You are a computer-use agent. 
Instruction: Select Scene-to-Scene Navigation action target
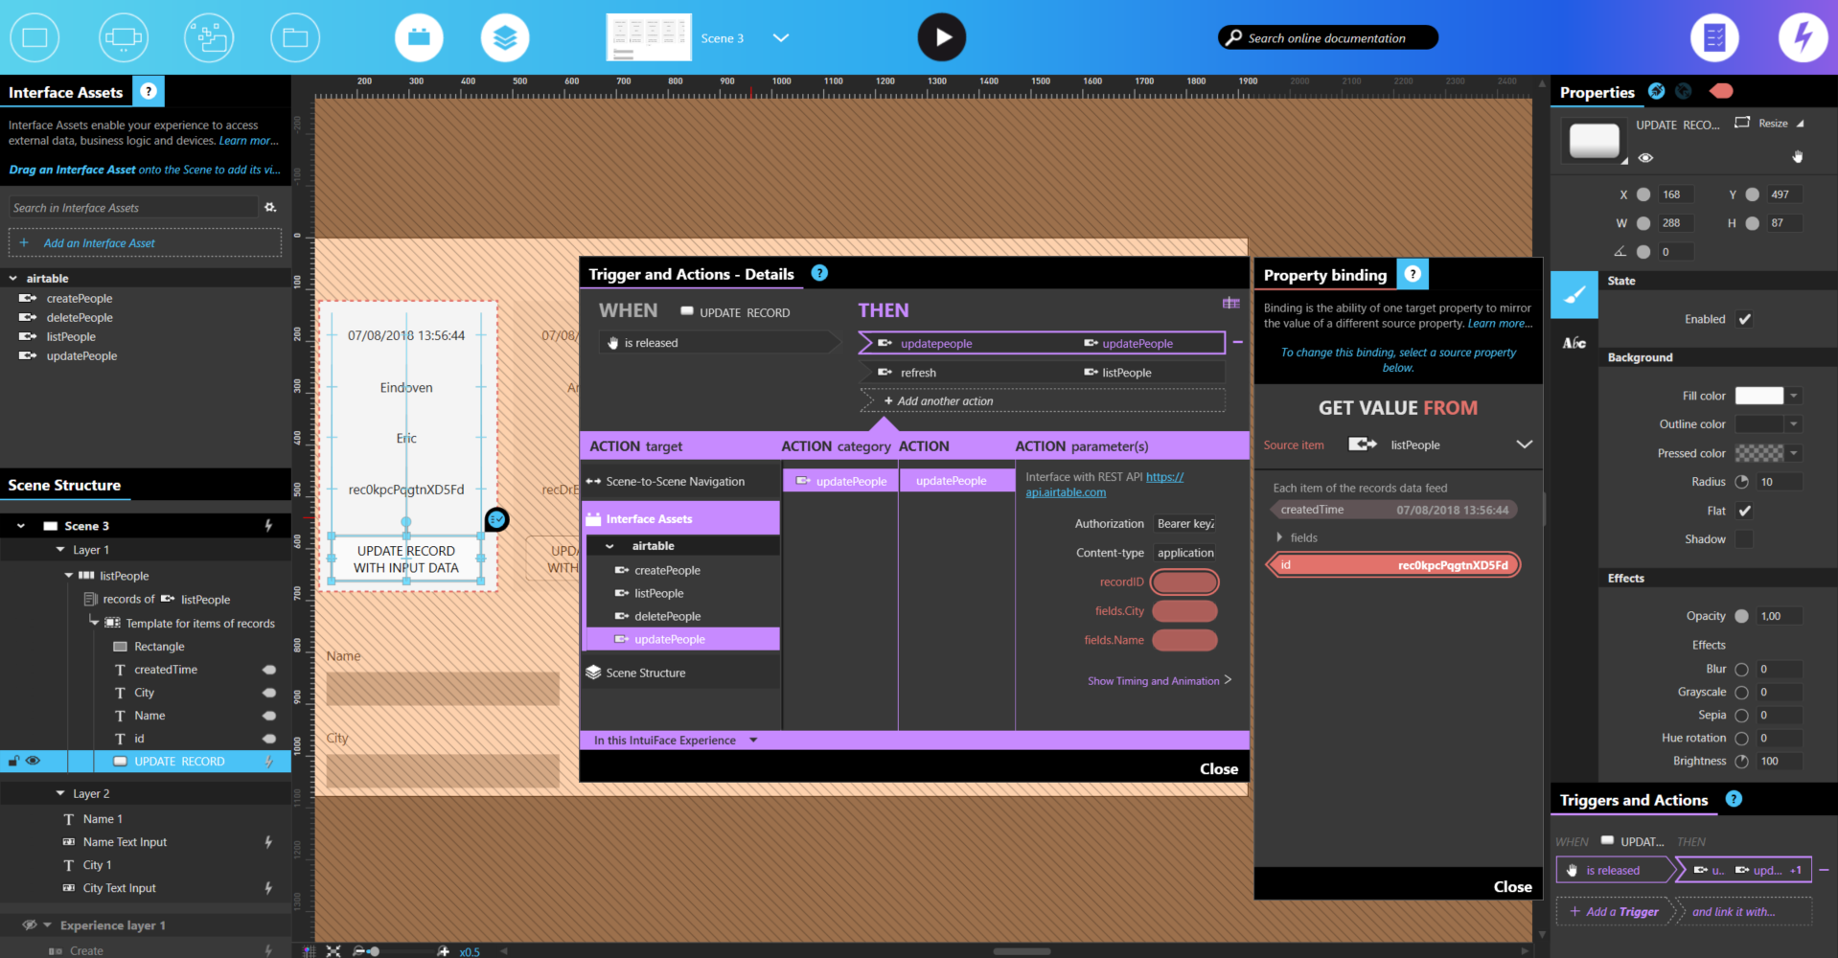point(681,481)
